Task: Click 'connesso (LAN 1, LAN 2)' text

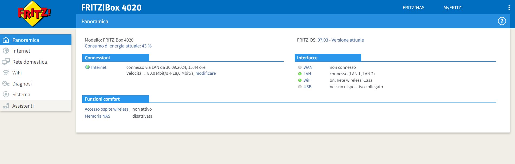Action: click(x=352, y=74)
